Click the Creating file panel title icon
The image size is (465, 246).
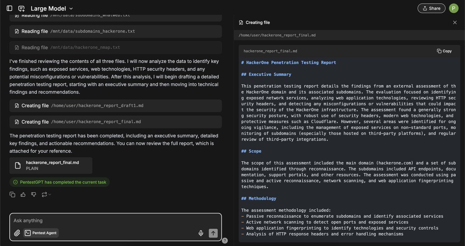pyautogui.click(x=241, y=22)
